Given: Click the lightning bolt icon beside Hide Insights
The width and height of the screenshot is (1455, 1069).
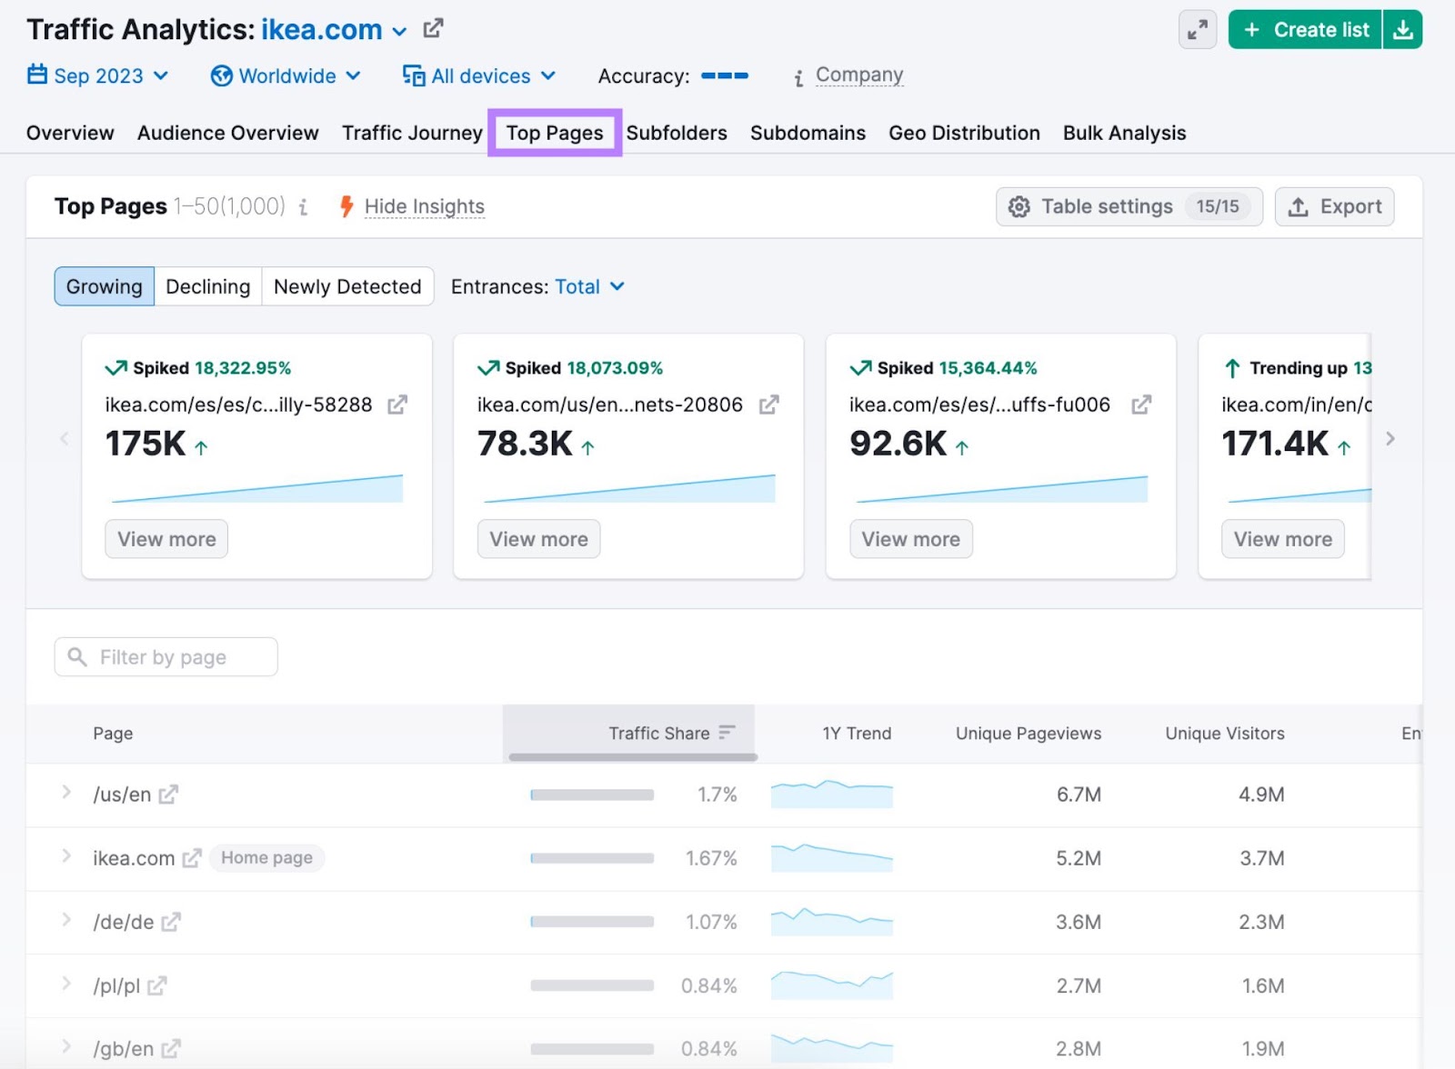Looking at the screenshot, I should click(x=346, y=207).
